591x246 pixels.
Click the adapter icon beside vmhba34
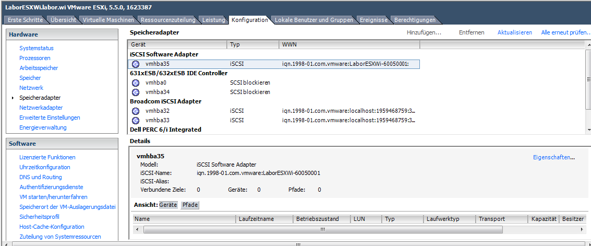[136, 92]
